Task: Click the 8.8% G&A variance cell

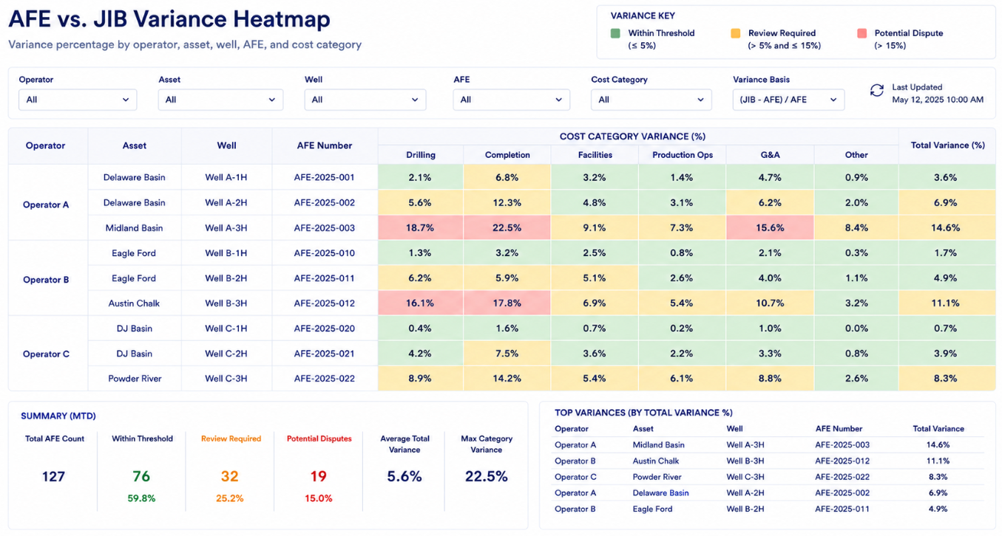Action: (770, 379)
